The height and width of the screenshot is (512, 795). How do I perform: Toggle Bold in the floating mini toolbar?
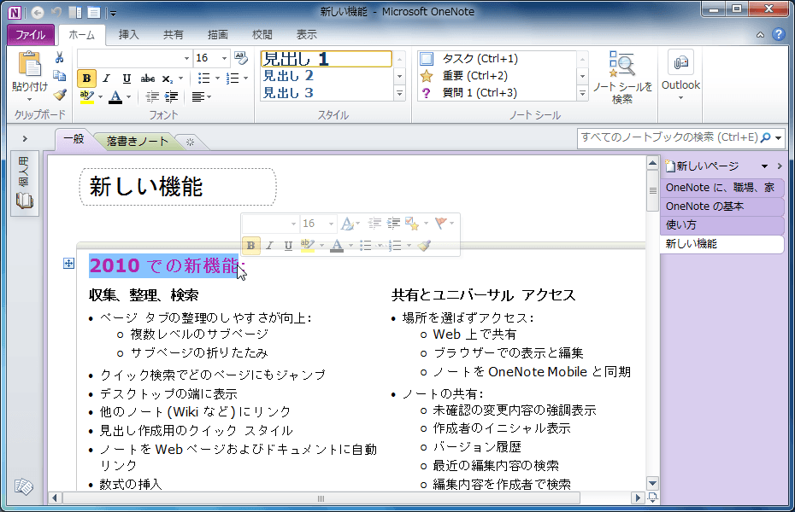tap(251, 246)
